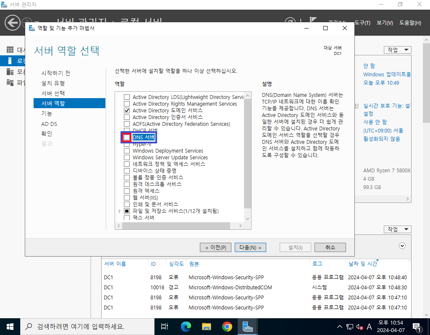Launch Microsoft Edge from taskbar
The height and width of the screenshot is (335, 430).
pos(186,327)
